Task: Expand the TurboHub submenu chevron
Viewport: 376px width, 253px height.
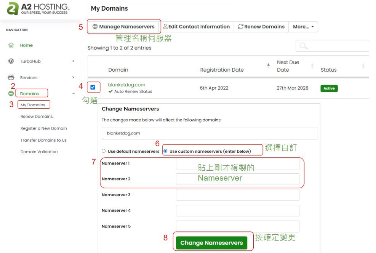Action: (74, 61)
